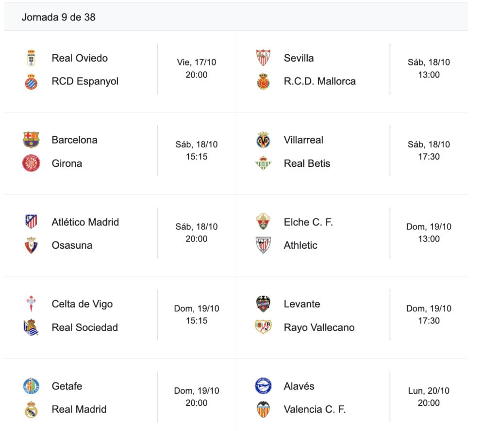The image size is (497, 431).
Task: Open the Elche C. F. team name
Action: point(308,222)
